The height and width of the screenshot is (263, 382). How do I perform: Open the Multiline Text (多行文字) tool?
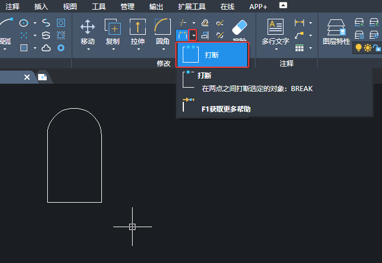pyautogui.click(x=276, y=27)
